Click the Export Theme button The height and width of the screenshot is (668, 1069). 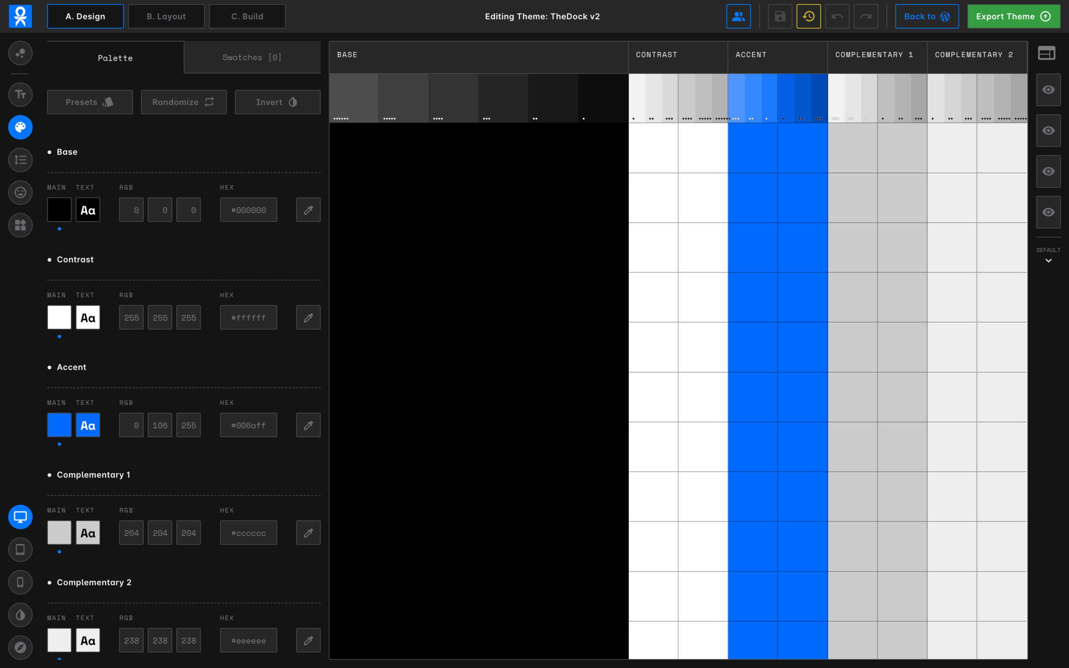(x=1013, y=16)
